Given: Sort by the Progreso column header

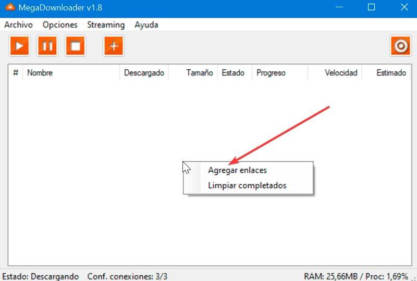Looking at the screenshot, I should [280, 72].
